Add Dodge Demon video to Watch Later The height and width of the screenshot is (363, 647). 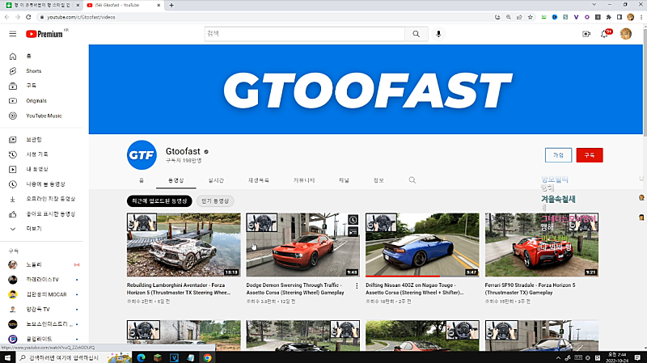point(353,220)
